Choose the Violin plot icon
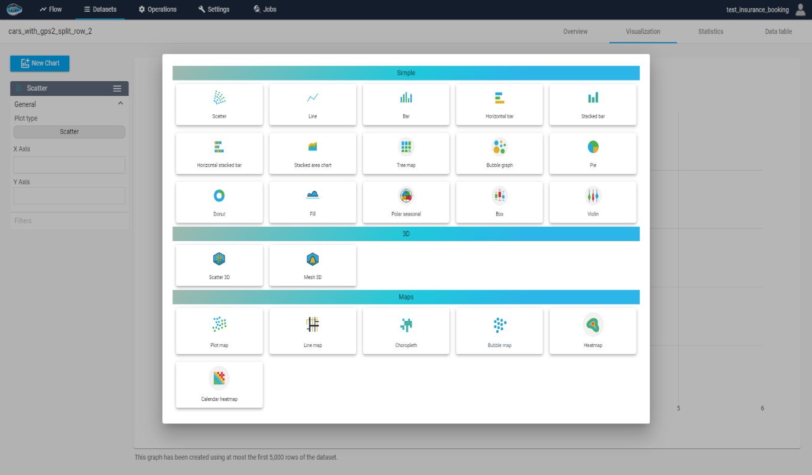This screenshot has width=812, height=475. [593, 195]
